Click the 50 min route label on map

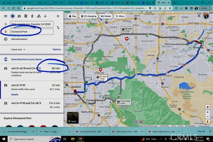127,30
